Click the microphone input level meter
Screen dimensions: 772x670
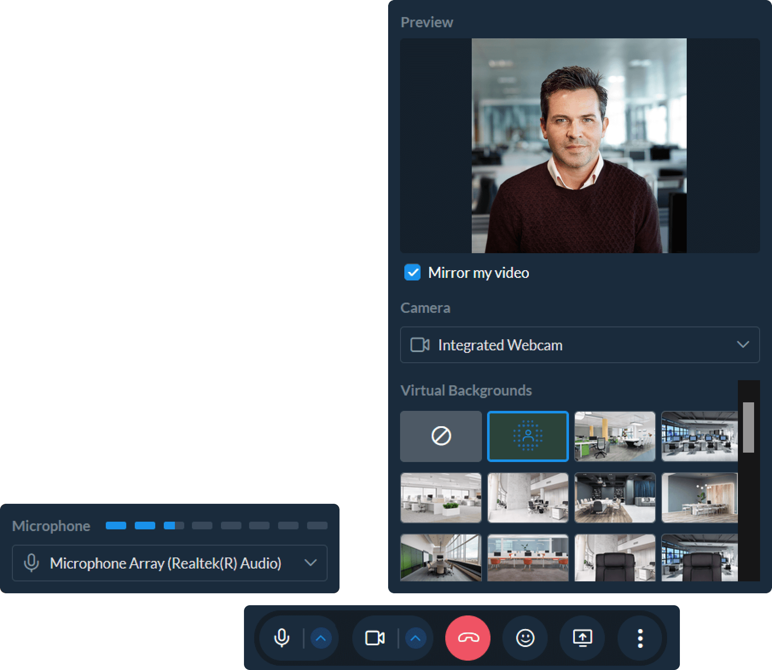[x=217, y=526]
